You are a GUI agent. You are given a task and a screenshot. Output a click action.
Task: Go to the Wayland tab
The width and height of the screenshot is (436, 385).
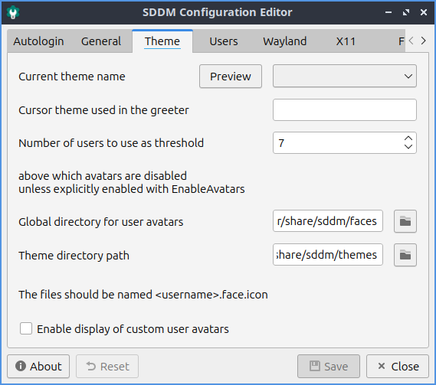(x=285, y=41)
